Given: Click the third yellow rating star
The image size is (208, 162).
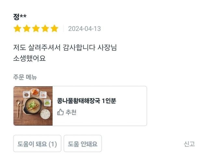Looking at the screenshot, I should point(36,29).
